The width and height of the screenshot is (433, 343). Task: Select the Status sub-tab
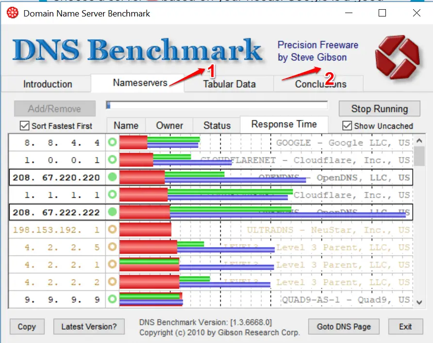[217, 125]
